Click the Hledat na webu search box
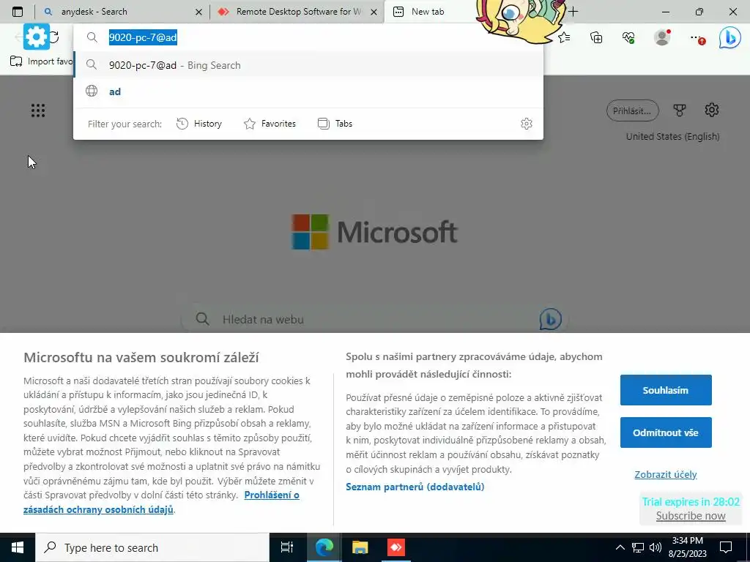 click(x=374, y=319)
